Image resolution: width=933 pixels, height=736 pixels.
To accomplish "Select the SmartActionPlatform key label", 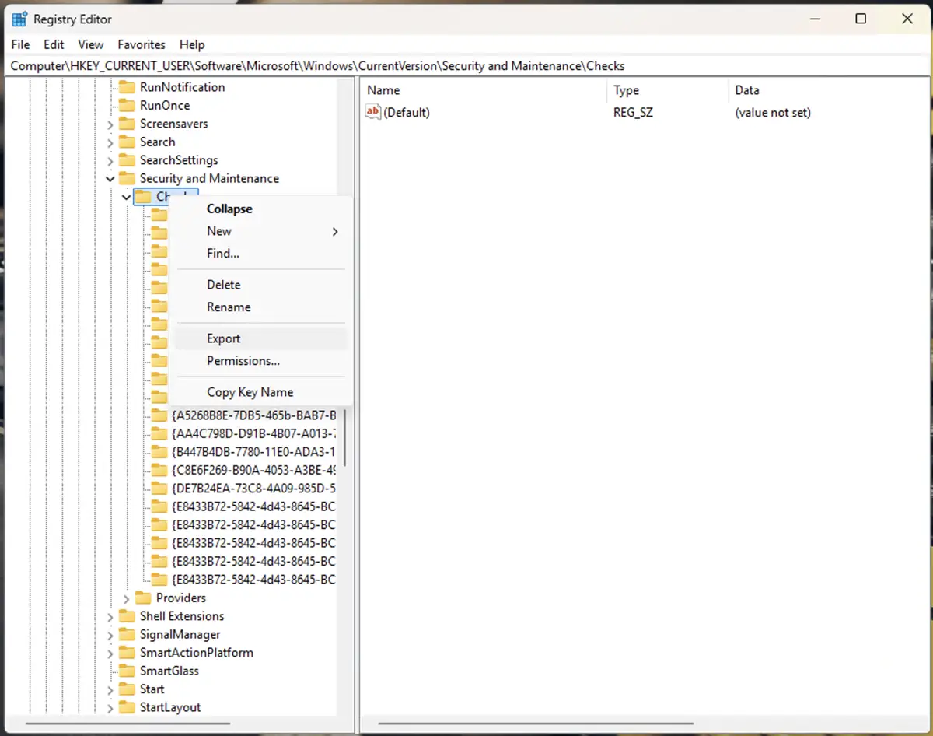I will click(x=197, y=653).
